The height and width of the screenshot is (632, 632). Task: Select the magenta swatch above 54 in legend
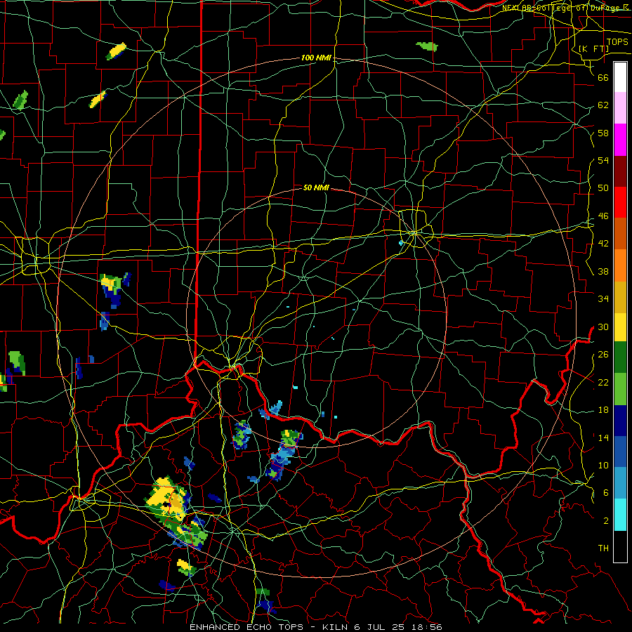pyautogui.click(x=620, y=140)
